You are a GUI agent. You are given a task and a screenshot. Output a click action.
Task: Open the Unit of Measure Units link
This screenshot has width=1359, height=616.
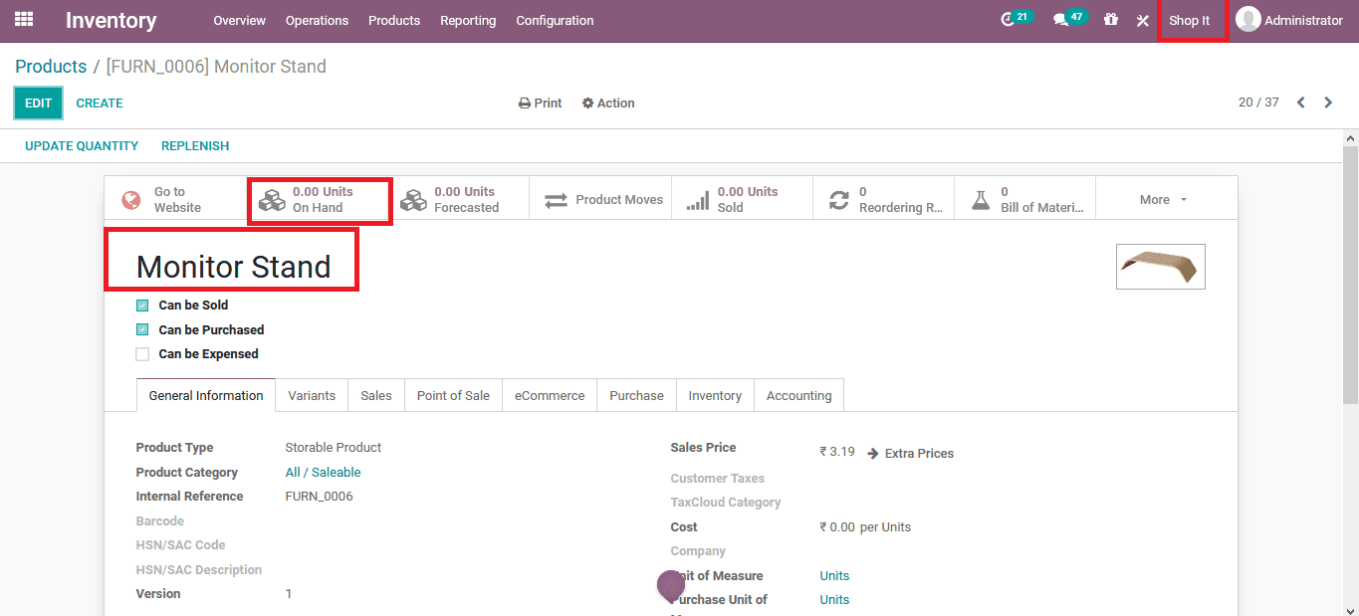pyautogui.click(x=834, y=576)
